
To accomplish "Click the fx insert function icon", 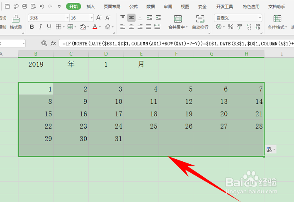I will [x=53, y=43].
